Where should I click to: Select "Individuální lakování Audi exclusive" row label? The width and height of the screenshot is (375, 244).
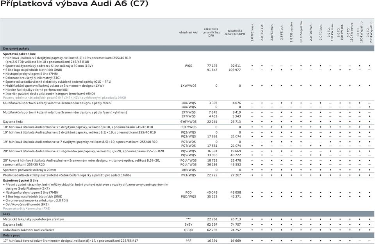coord(29,230)
